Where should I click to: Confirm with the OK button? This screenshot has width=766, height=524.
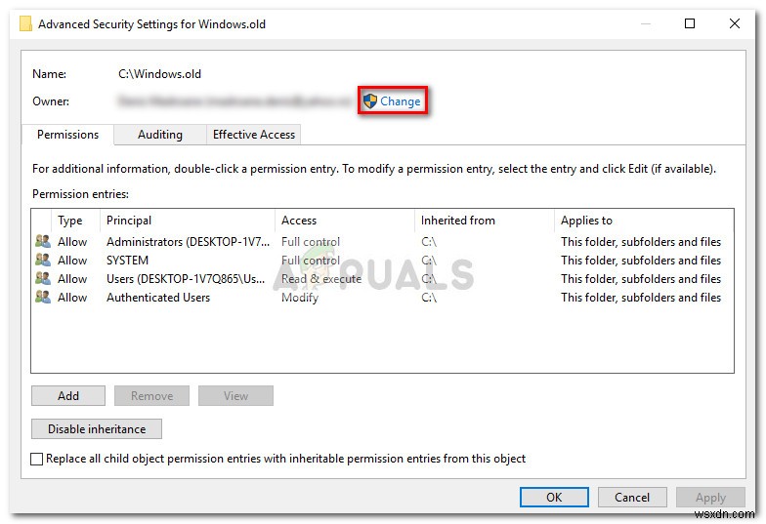pos(554,498)
